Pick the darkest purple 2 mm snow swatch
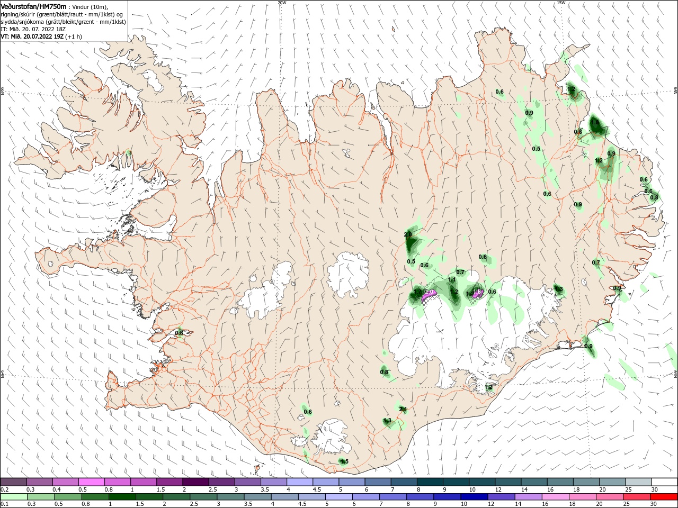678x508 pixels. (195, 482)
